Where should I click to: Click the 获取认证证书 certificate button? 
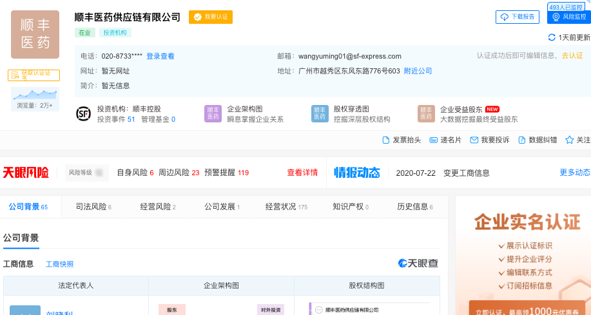tap(34, 75)
